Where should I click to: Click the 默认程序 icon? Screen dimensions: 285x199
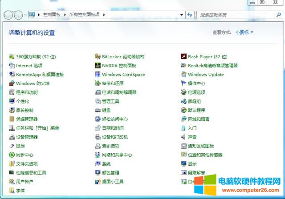pos(183,110)
